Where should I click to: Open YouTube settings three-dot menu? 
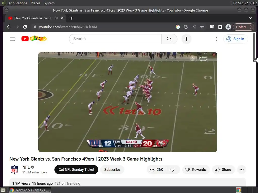coord(216,39)
